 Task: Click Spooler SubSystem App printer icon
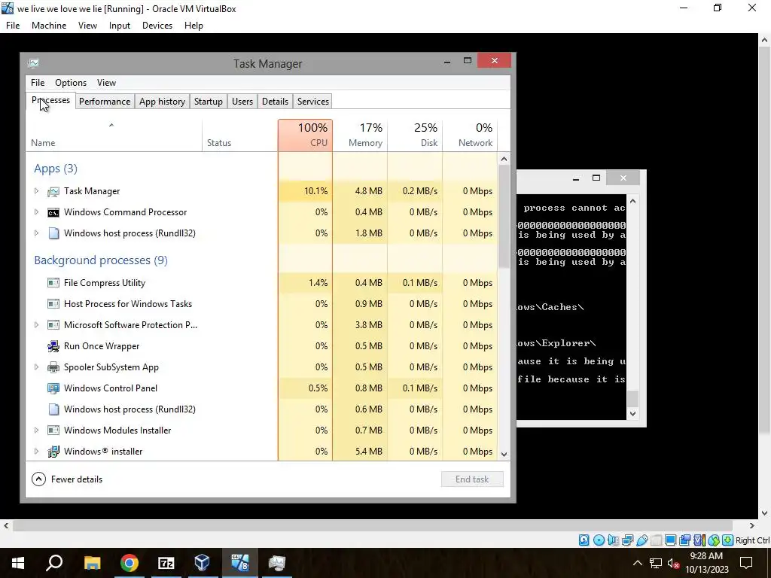pos(53,367)
